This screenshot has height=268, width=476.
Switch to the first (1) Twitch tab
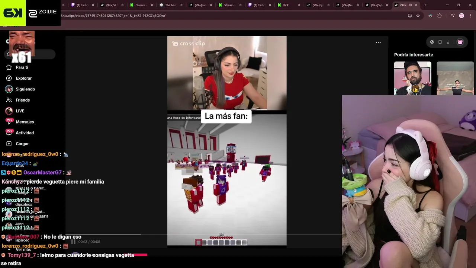82,5
